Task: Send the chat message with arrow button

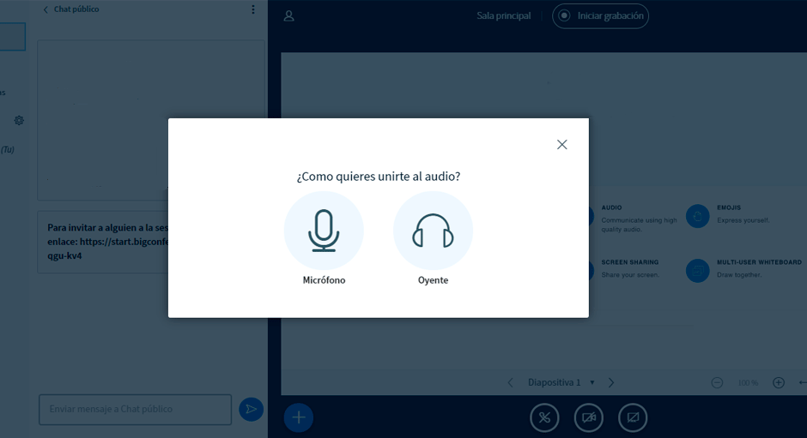Action: (x=251, y=410)
